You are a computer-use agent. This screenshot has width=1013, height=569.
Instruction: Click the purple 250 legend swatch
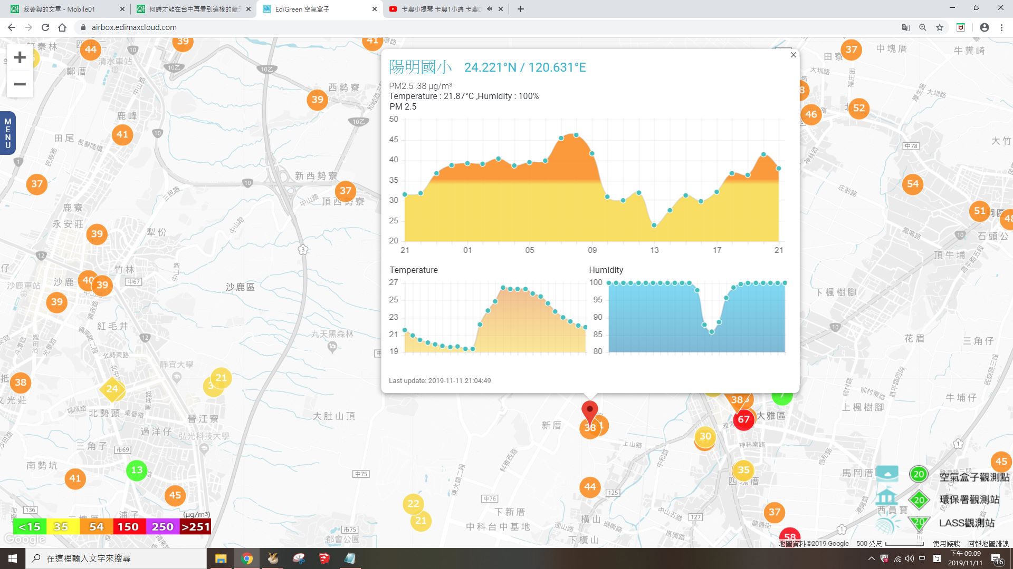(x=162, y=527)
